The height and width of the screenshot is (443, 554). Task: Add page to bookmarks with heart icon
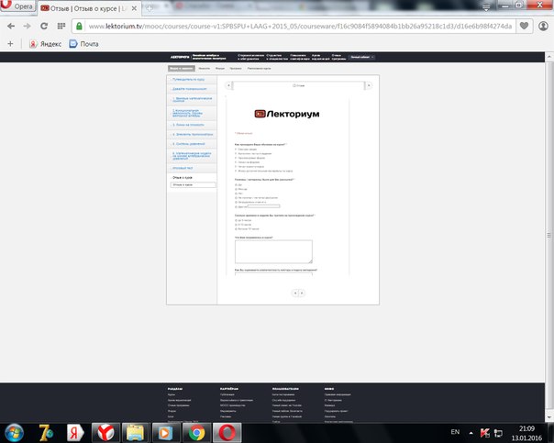[524, 26]
